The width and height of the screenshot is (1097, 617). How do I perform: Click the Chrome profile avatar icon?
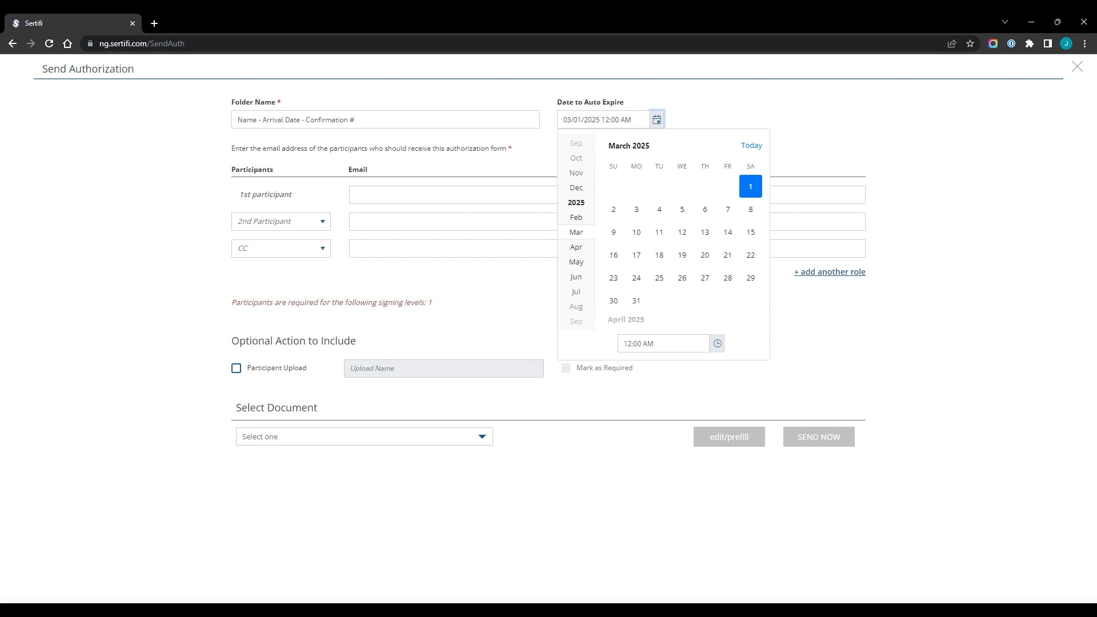coord(1066,43)
